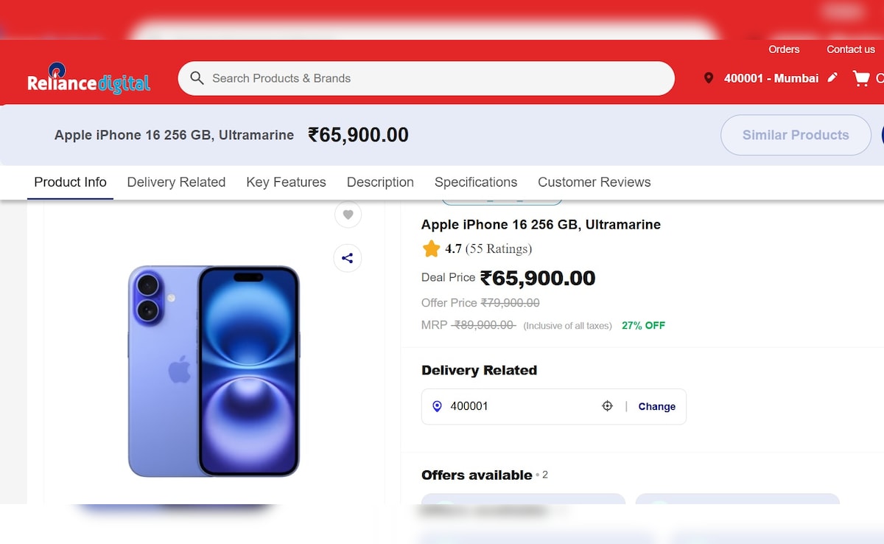Click Change pincode link
This screenshot has height=544, width=884.
[656, 406]
